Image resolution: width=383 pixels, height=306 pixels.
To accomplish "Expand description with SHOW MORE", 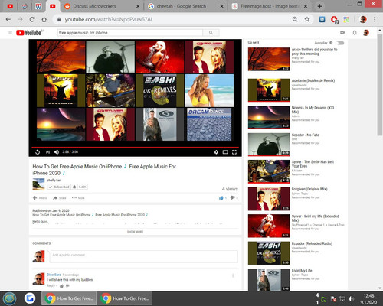I will coord(135,232).
